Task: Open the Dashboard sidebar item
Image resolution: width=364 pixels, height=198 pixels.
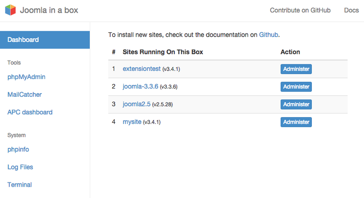Action: pos(45,40)
